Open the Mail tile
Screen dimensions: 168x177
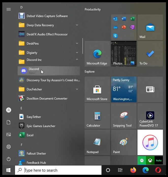click(150, 27)
